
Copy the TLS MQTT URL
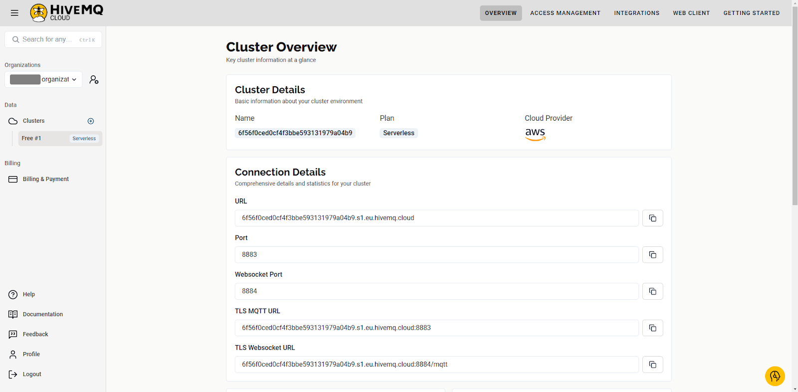click(652, 328)
